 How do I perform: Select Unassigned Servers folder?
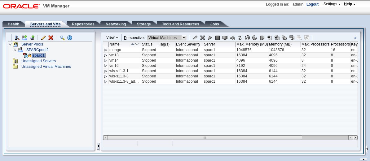click(38, 61)
